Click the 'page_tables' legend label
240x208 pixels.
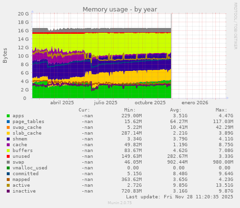click(x=28, y=122)
